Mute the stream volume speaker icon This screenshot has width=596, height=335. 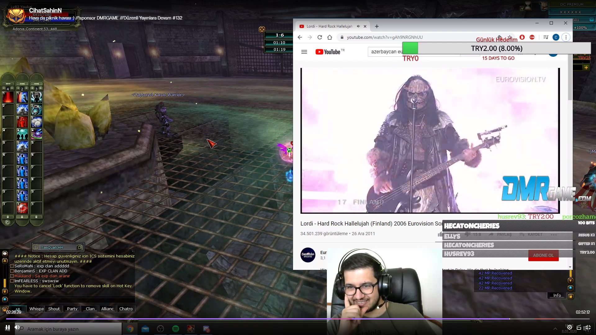pos(17,327)
